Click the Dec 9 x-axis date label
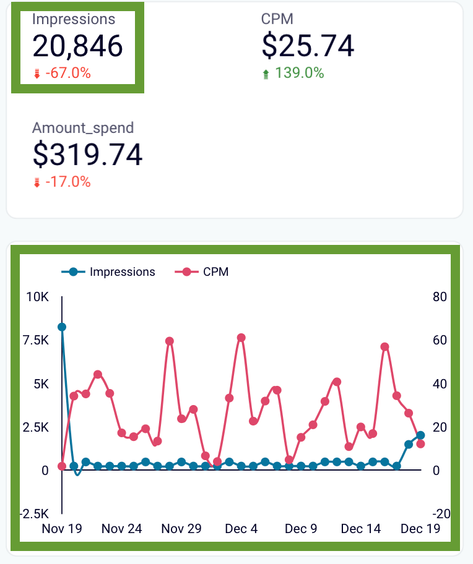The height and width of the screenshot is (564, 473). [x=301, y=529]
